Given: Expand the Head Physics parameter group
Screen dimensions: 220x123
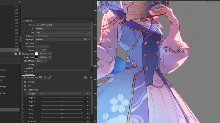Looking at the screenshot, I should [33, 90].
